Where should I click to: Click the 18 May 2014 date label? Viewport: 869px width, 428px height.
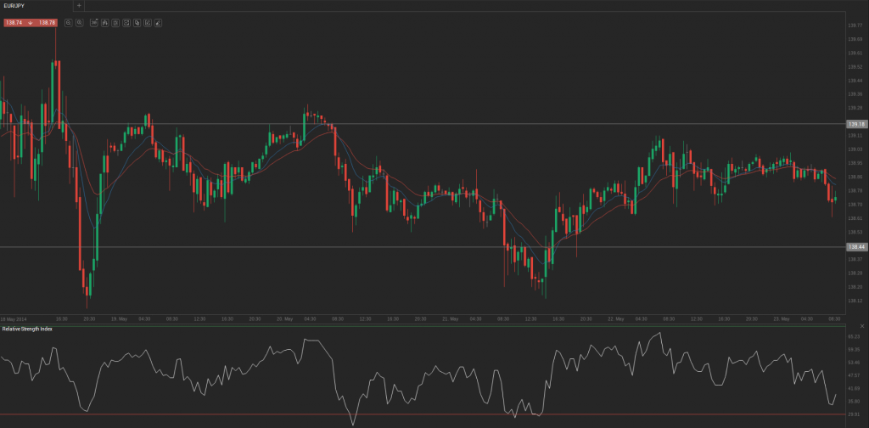click(x=14, y=318)
